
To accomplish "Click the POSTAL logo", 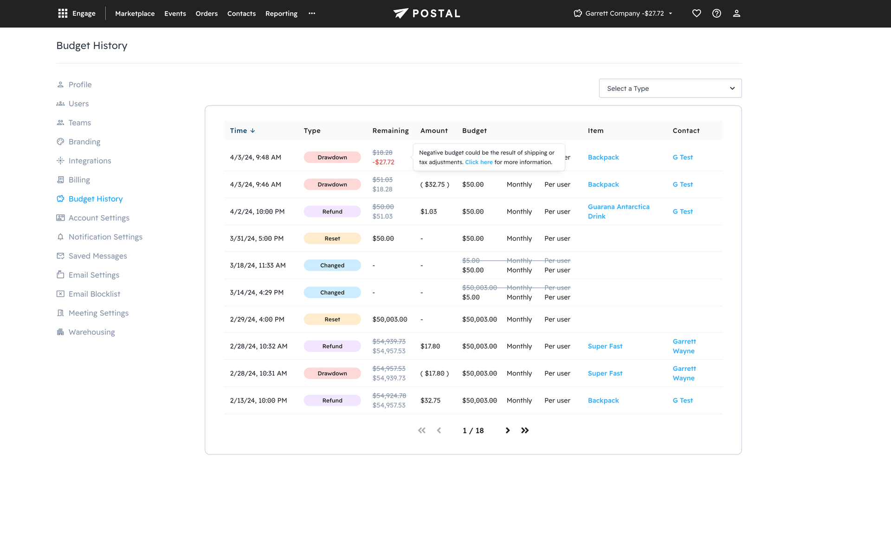I will point(427,13).
